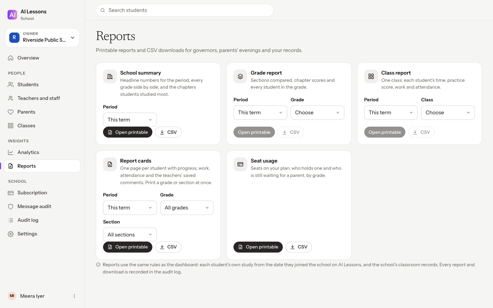Open Settings in the sidebar
Viewport: 493px width, 308px height.
42,234
